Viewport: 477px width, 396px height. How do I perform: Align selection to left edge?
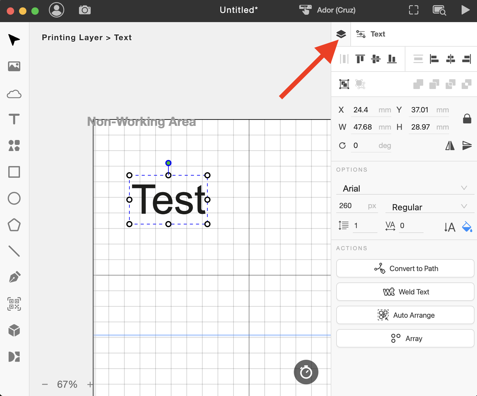point(434,59)
